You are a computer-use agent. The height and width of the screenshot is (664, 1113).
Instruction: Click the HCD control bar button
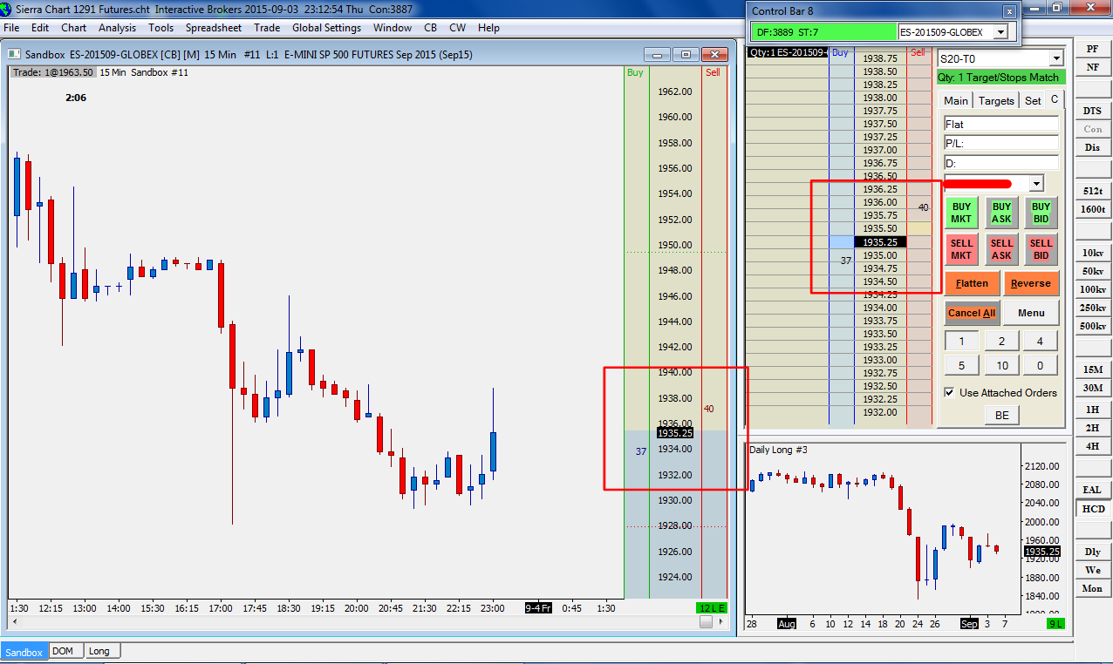(x=1092, y=509)
